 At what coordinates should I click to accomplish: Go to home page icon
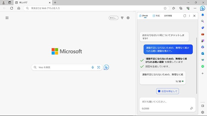pyautogui.click(x=19, y=8)
